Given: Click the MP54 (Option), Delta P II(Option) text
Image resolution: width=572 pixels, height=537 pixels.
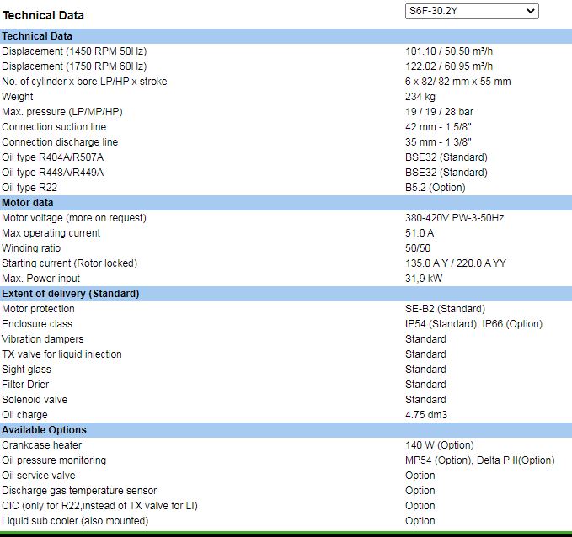Looking at the screenshot, I should click(479, 460).
